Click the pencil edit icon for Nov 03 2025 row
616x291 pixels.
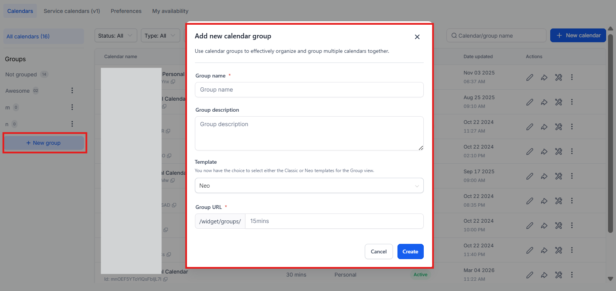[x=529, y=77]
